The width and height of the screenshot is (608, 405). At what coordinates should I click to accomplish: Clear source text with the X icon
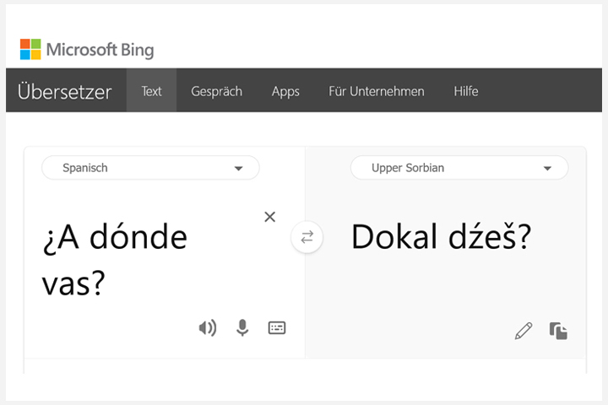[x=270, y=217]
